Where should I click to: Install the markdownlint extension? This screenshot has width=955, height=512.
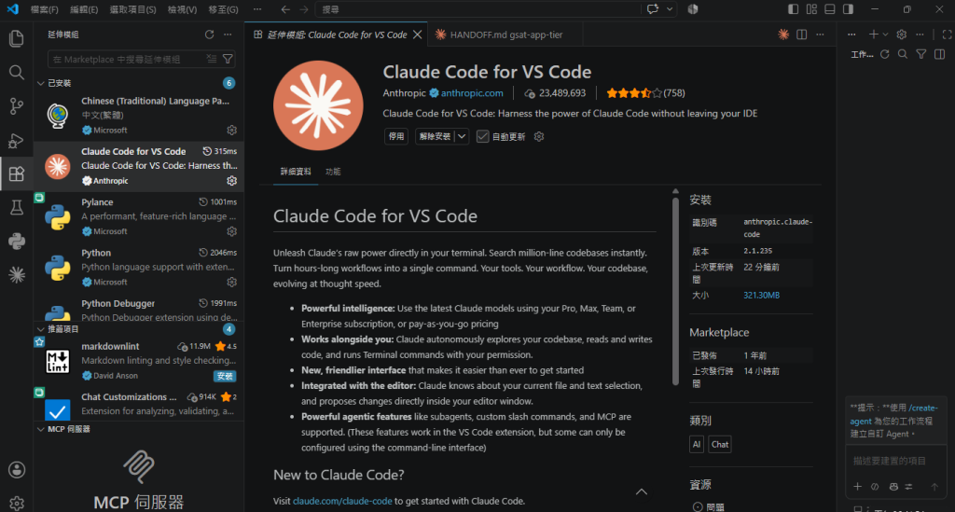tap(225, 376)
